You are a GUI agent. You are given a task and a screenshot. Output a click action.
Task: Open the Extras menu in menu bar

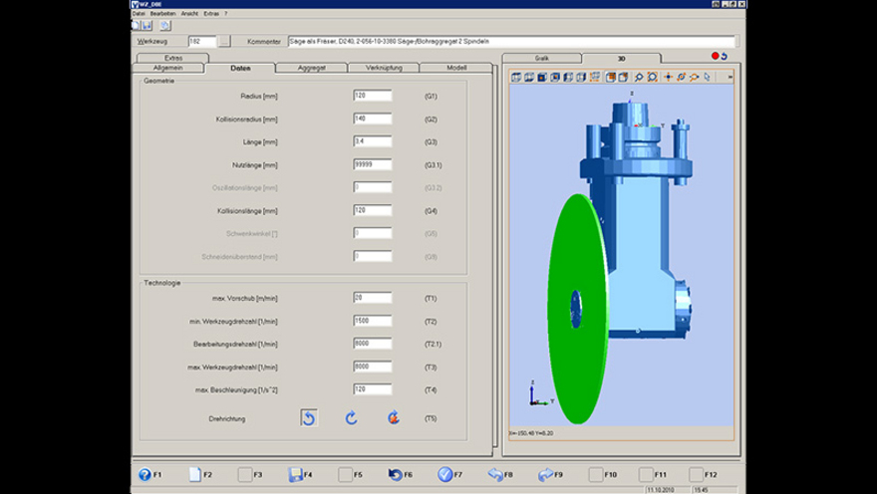coord(211,13)
